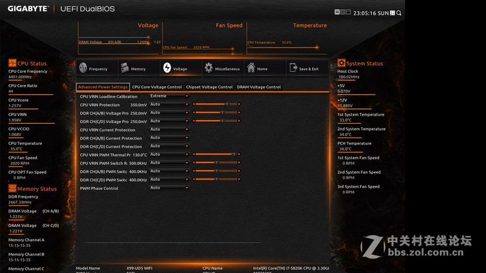This screenshot has width=486, height=273.
Task: Adjust DDR CH(A/B) Voltage Protection slider
Action: point(216,113)
